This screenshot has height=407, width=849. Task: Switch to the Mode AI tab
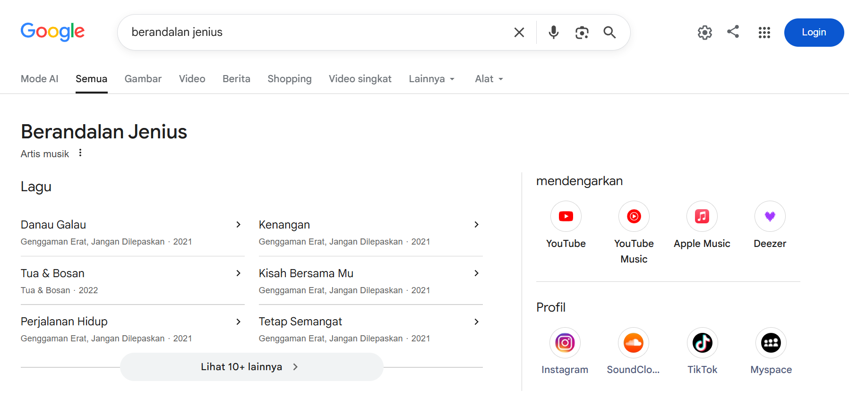[40, 79]
